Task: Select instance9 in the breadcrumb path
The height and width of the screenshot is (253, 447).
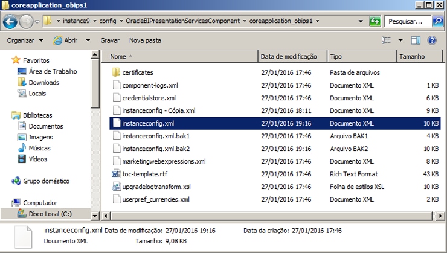Action: 76,21
